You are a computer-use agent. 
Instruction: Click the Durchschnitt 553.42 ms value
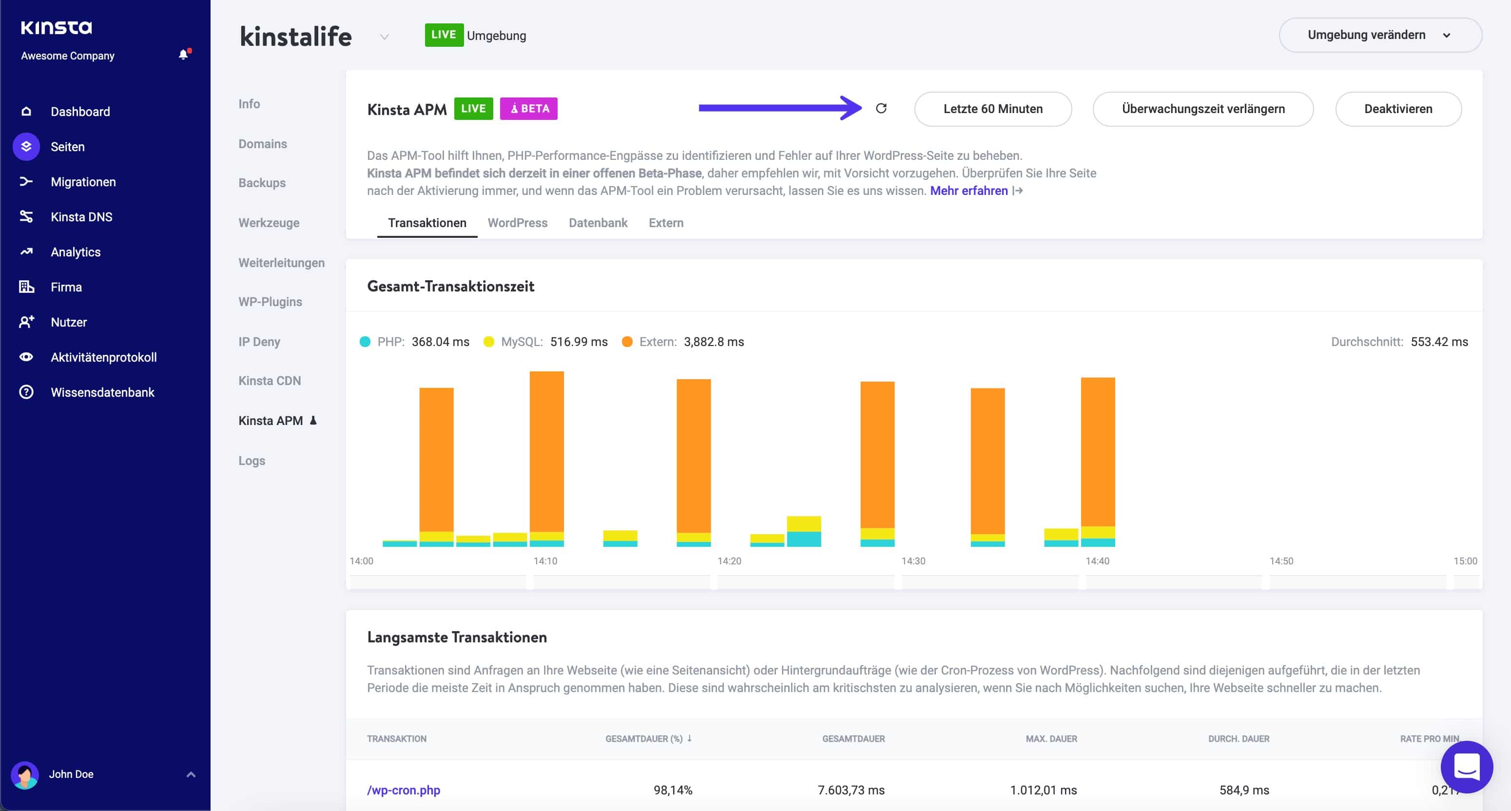pyautogui.click(x=1439, y=342)
